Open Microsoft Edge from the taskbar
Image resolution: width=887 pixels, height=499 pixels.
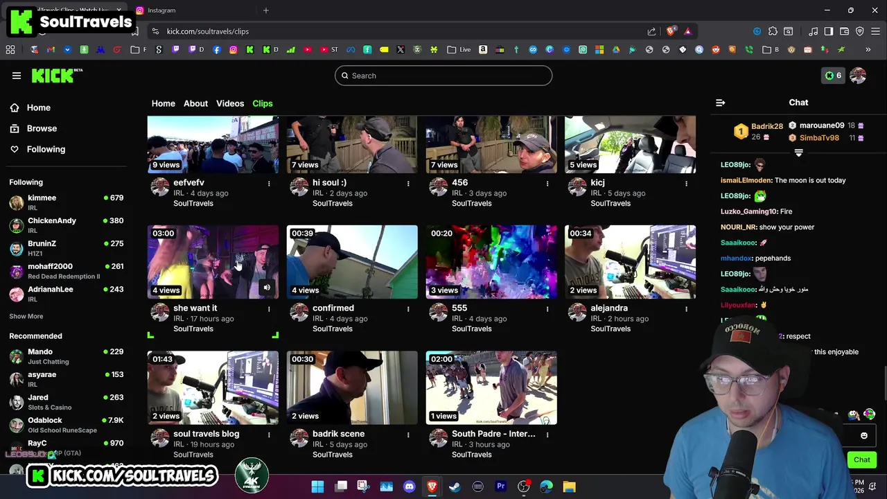point(546,487)
